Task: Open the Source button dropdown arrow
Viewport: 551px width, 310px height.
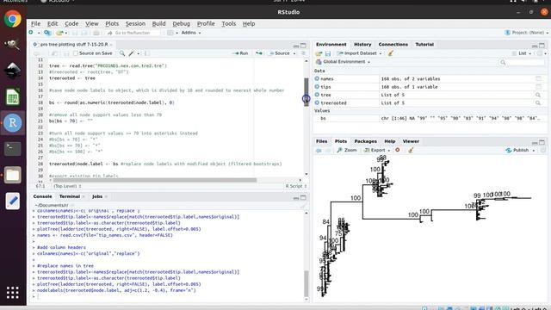Action: pos(294,53)
